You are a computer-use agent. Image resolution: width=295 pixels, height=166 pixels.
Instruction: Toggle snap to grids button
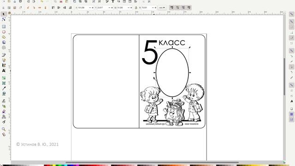click(x=291, y=114)
